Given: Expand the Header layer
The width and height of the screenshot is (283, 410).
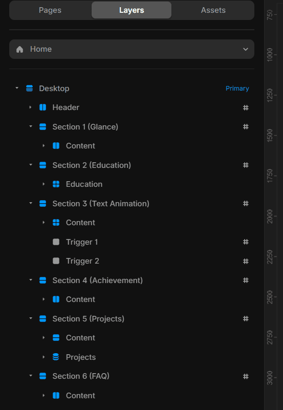Looking at the screenshot, I should tap(30, 107).
